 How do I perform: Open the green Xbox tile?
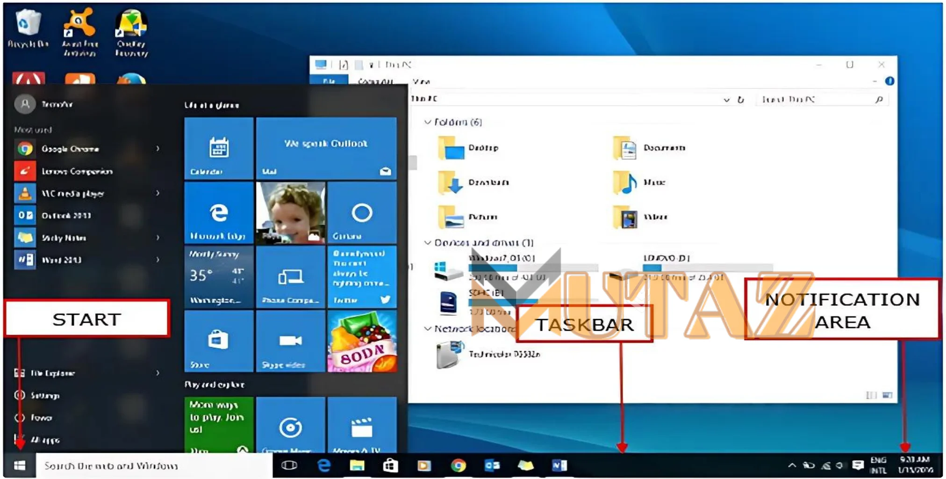click(x=219, y=425)
